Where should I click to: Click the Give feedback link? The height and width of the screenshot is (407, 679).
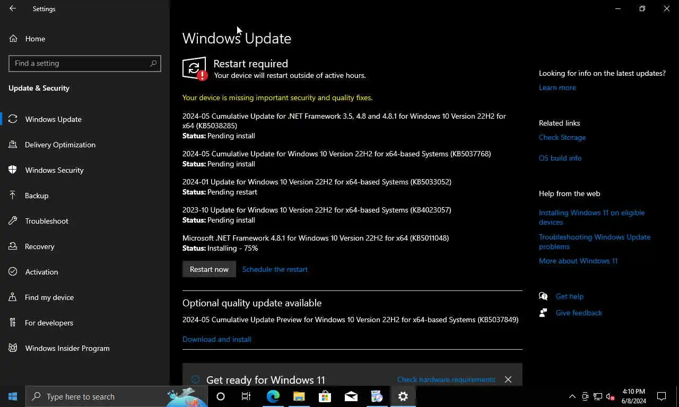[579, 313]
